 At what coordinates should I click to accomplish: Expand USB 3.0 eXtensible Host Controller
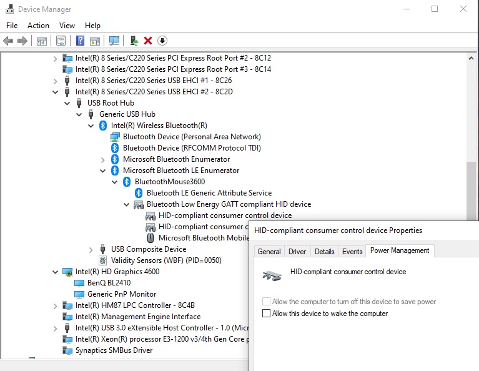point(56,329)
